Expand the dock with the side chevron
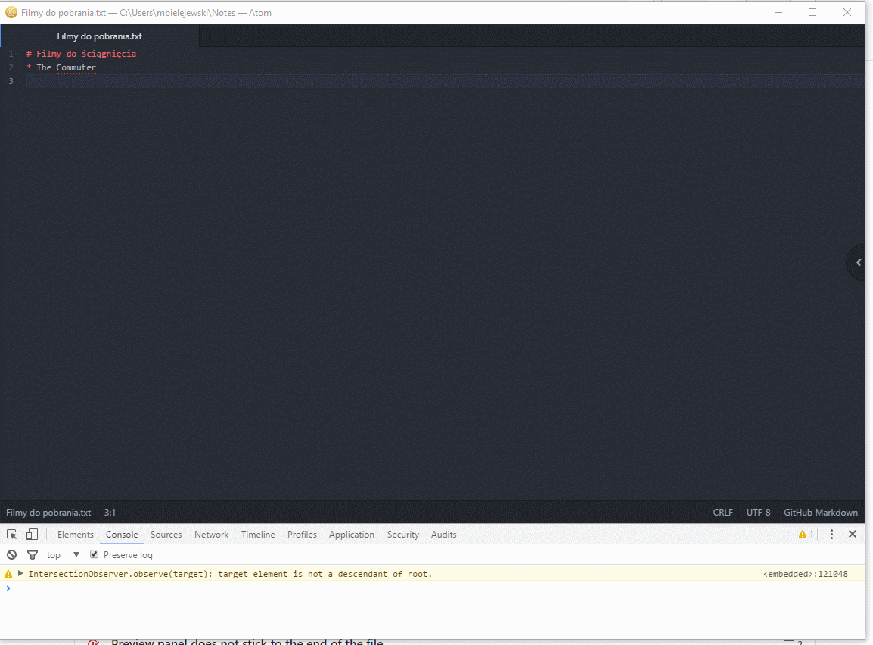Viewport: 873px width, 645px height. (858, 262)
